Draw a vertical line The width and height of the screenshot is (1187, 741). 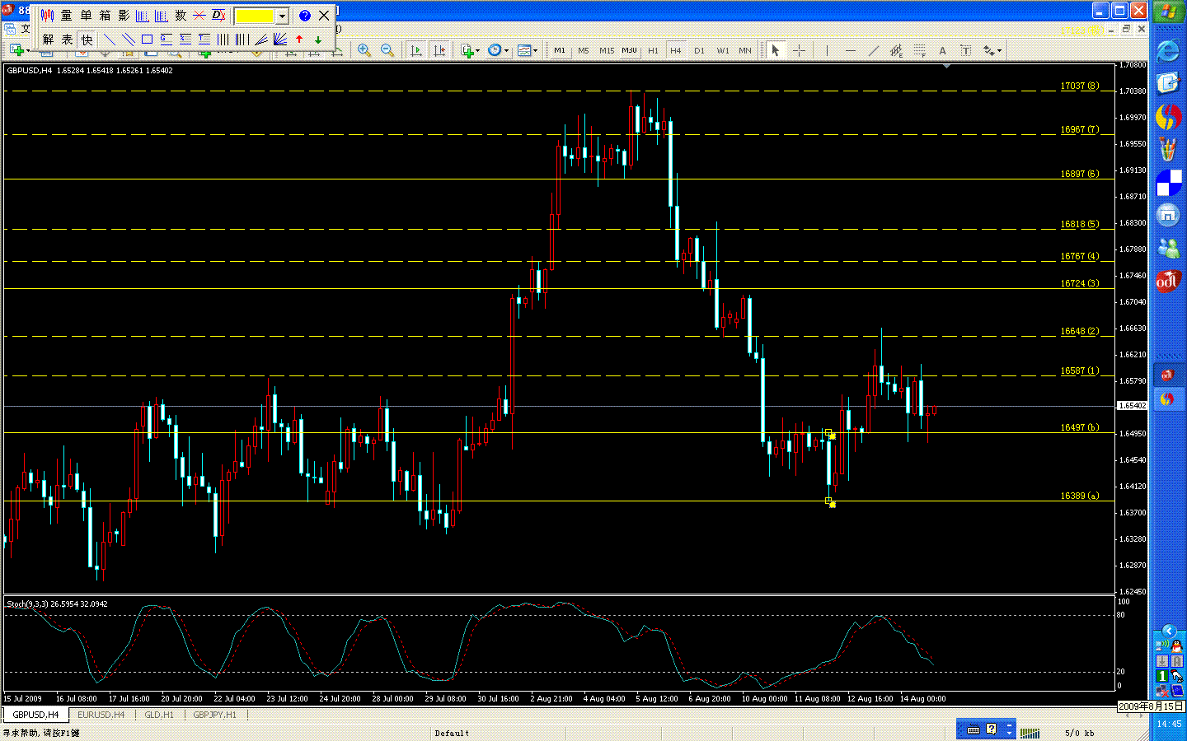(x=827, y=50)
